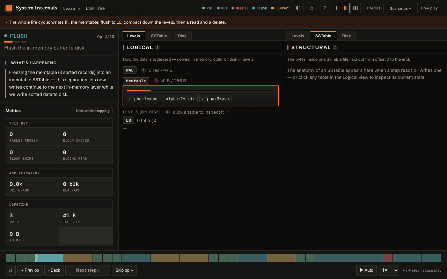Click the orange System Internals logo

coord(9,8)
